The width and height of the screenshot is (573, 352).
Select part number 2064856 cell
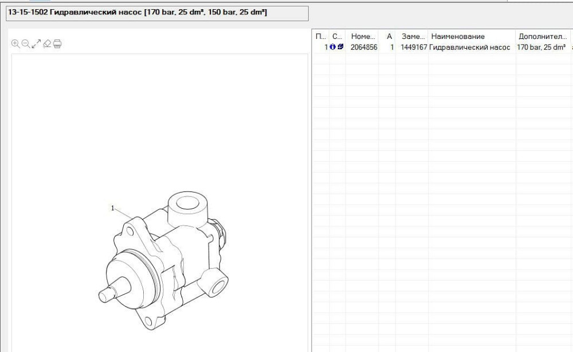(364, 48)
